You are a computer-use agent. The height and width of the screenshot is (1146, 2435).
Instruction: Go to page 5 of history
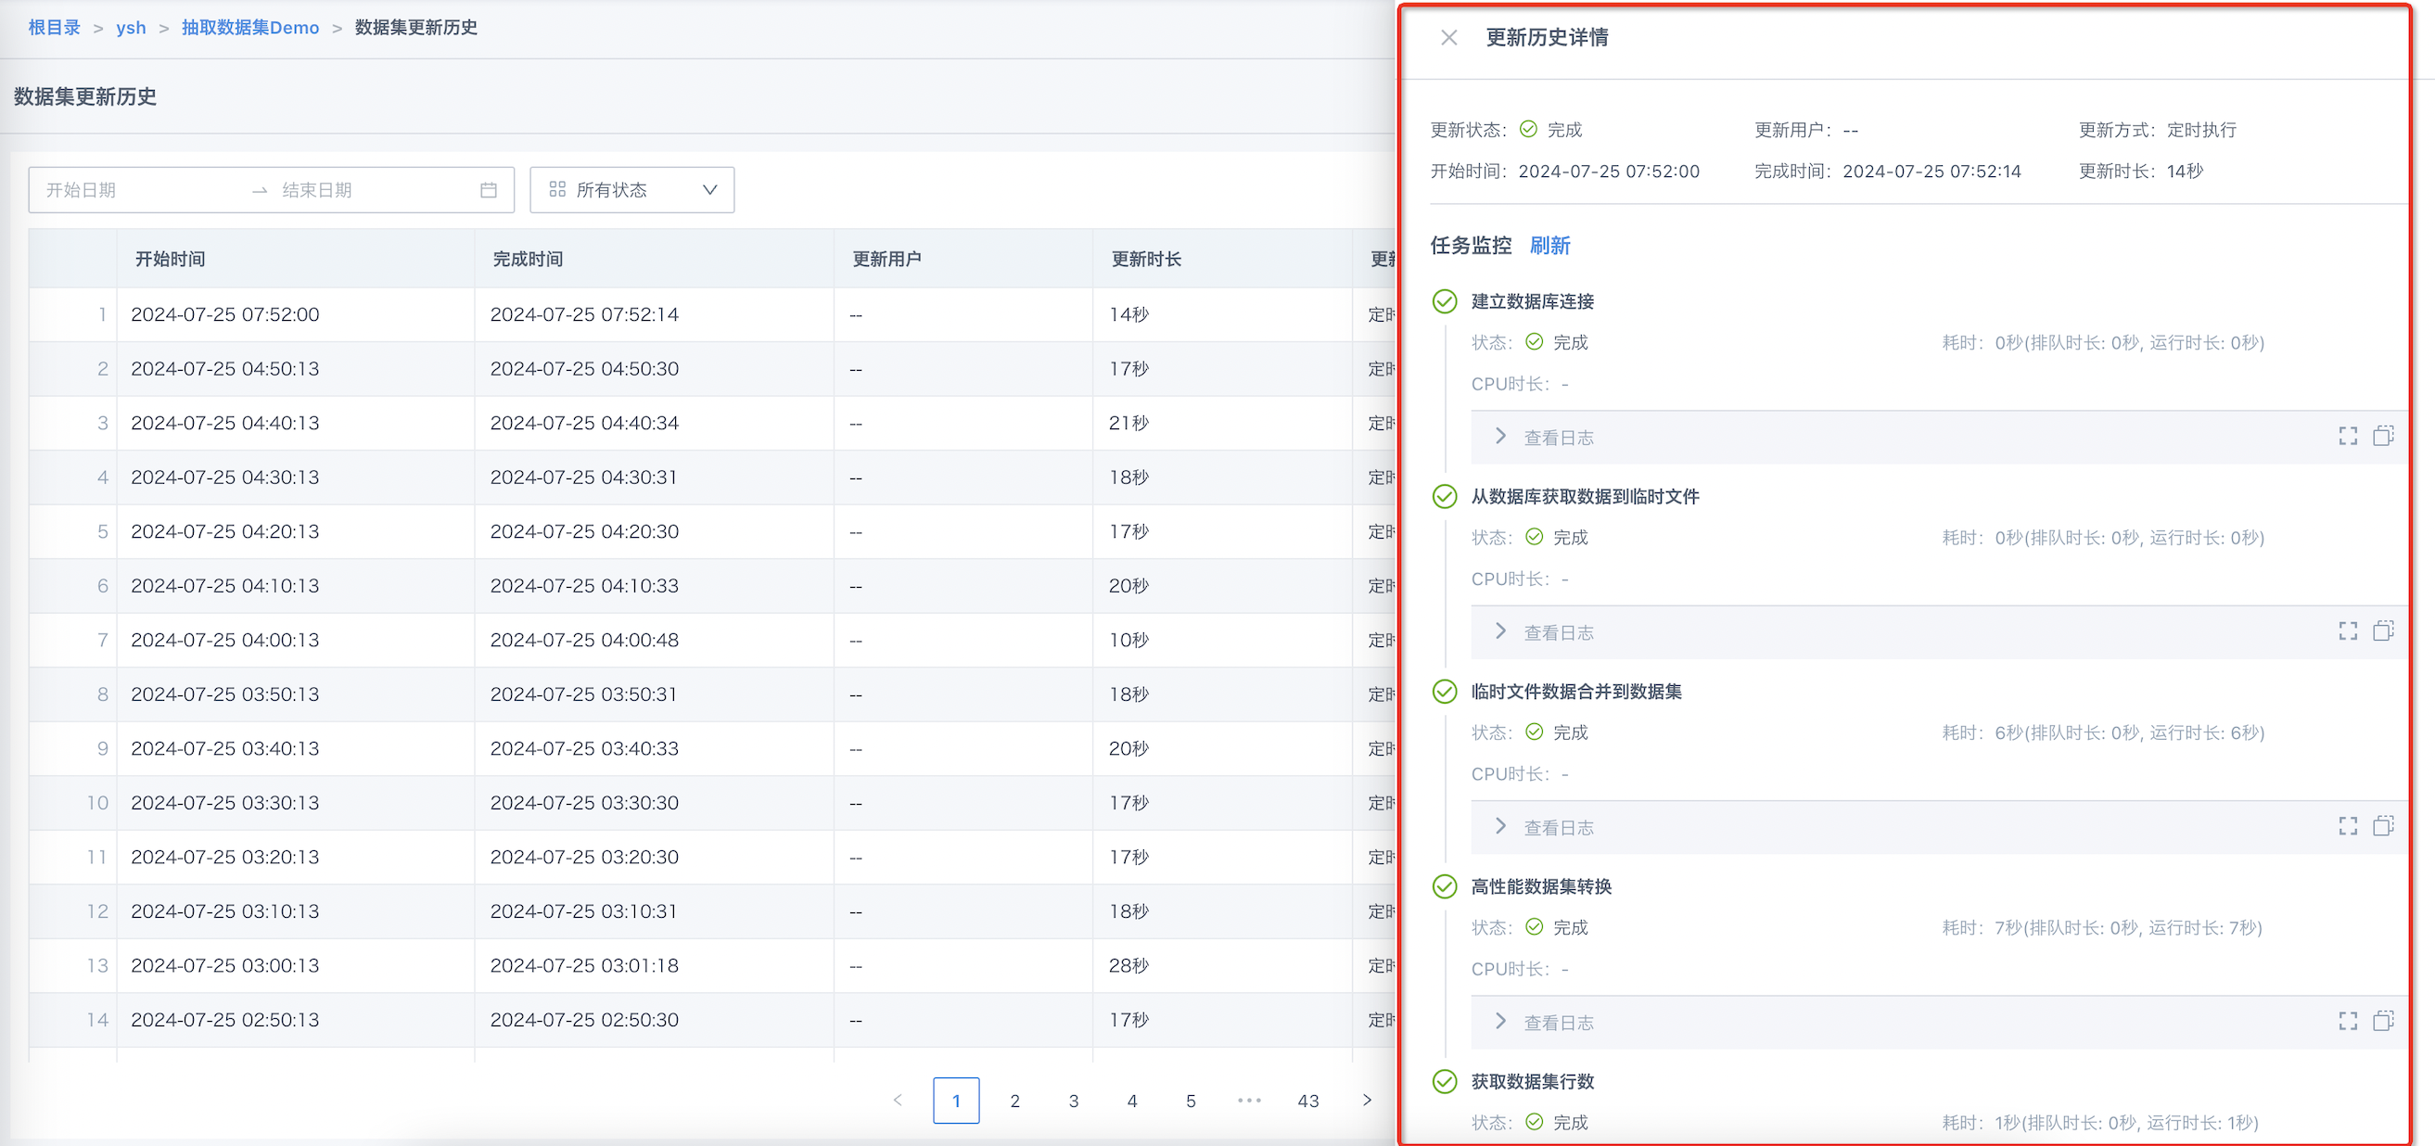(x=1190, y=1101)
